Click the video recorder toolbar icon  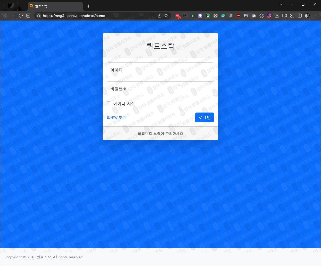click(x=284, y=16)
